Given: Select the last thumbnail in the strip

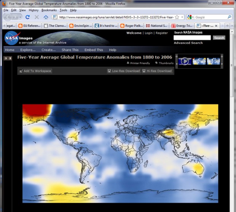Looking at the screenshot, I should click(x=214, y=61).
